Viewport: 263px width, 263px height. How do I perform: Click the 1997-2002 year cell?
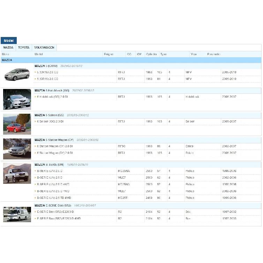(x=229, y=212)
